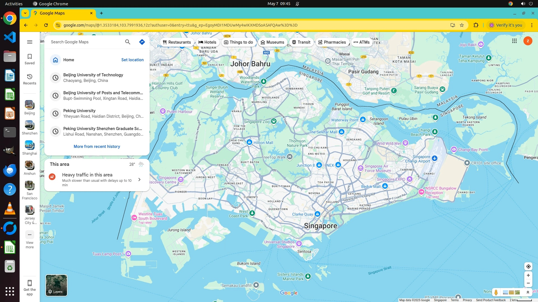
Task: Select the Restaurants category chip
Action: [x=177, y=42]
